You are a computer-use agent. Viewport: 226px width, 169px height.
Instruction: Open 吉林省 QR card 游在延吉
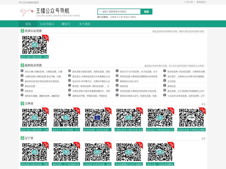(x=160, y=119)
